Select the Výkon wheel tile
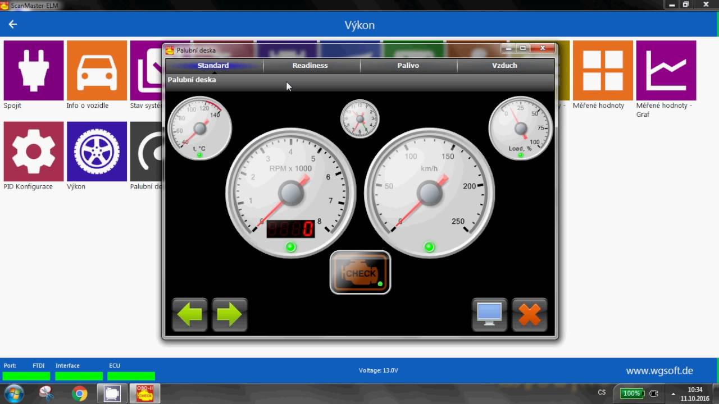 coord(97,151)
